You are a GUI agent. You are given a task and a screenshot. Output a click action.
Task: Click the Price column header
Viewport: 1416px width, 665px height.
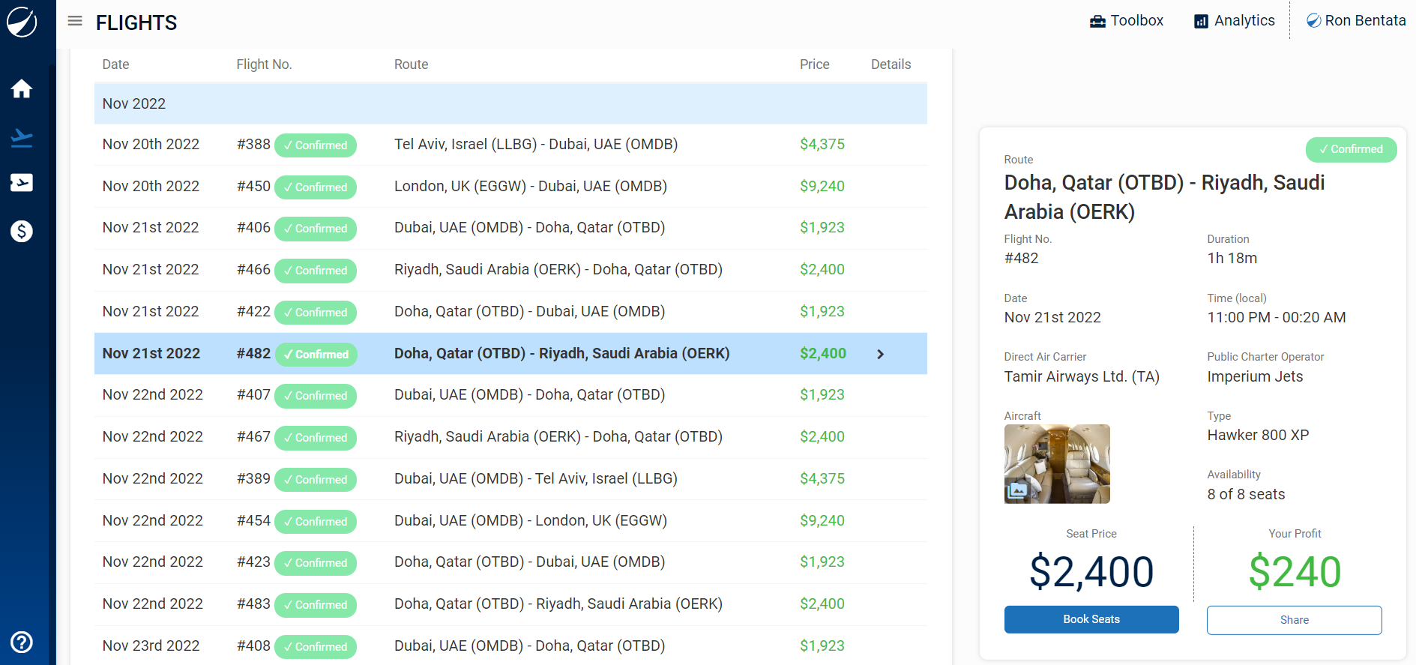coord(814,64)
